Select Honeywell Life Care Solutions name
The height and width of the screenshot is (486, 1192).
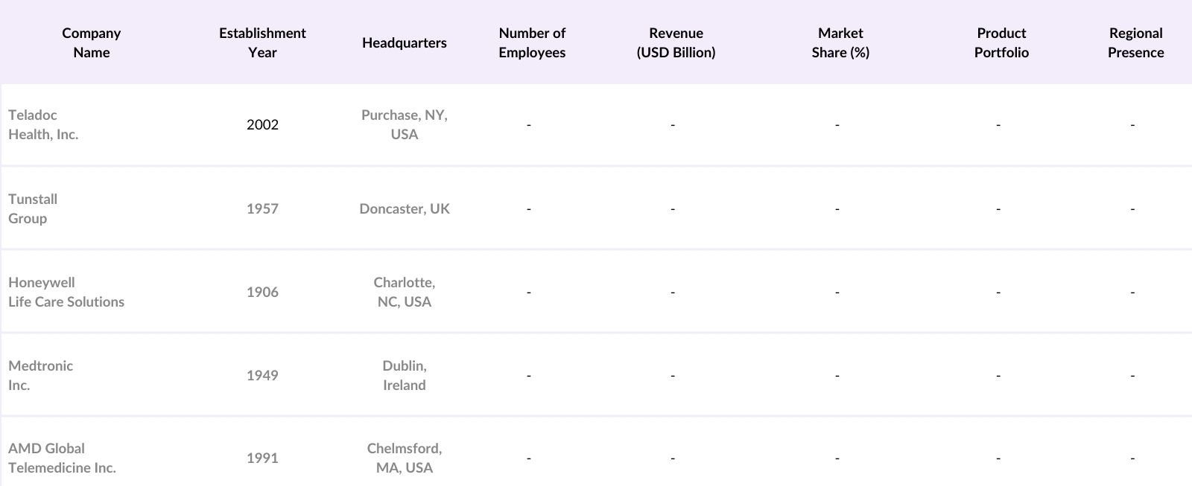coord(66,292)
